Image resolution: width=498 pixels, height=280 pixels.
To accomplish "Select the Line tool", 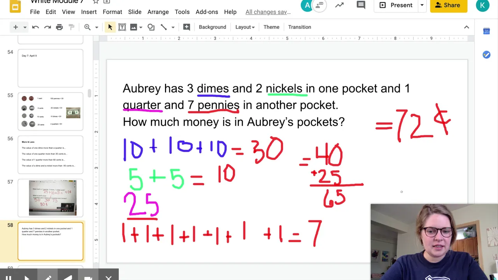I will (163, 27).
